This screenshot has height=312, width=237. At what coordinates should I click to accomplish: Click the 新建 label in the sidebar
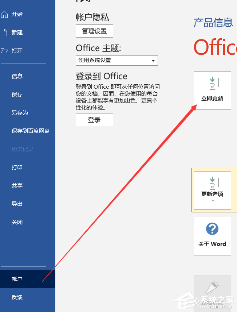click(x=17, y=32)
